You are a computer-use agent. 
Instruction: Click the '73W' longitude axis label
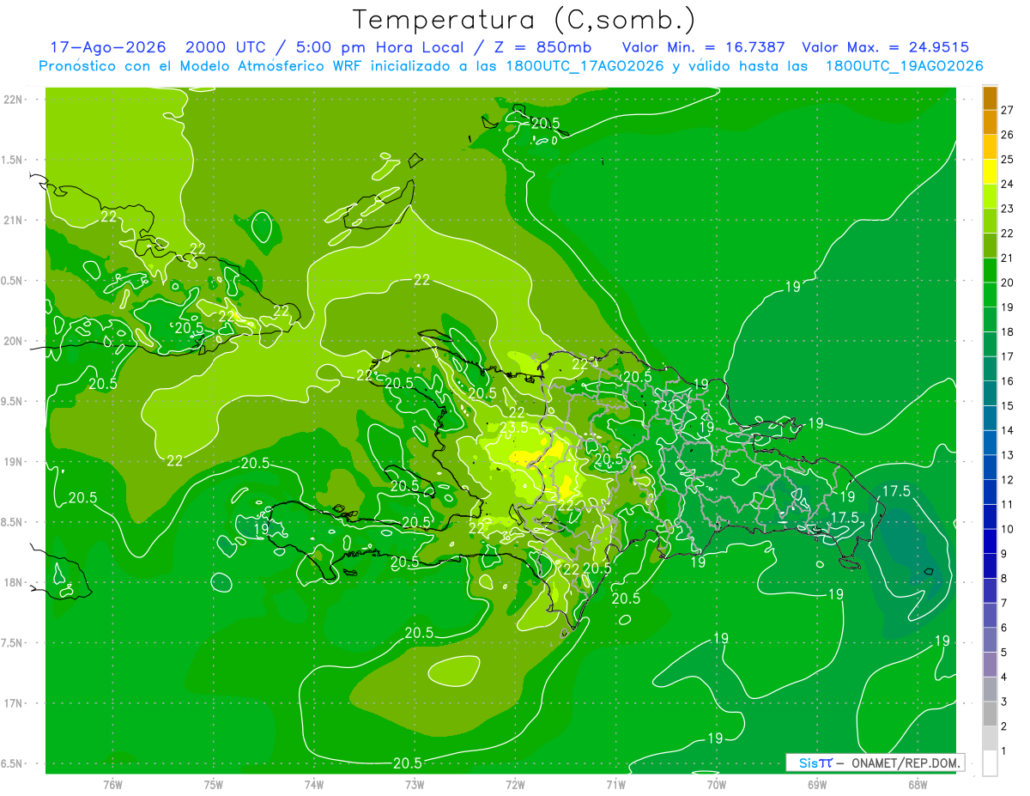415,784
